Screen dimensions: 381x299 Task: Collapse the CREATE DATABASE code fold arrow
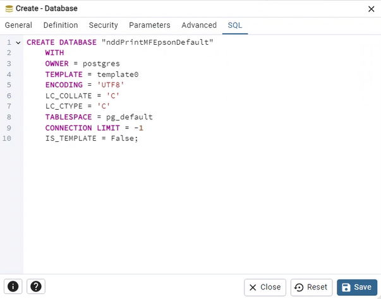[x=18, y=42]
